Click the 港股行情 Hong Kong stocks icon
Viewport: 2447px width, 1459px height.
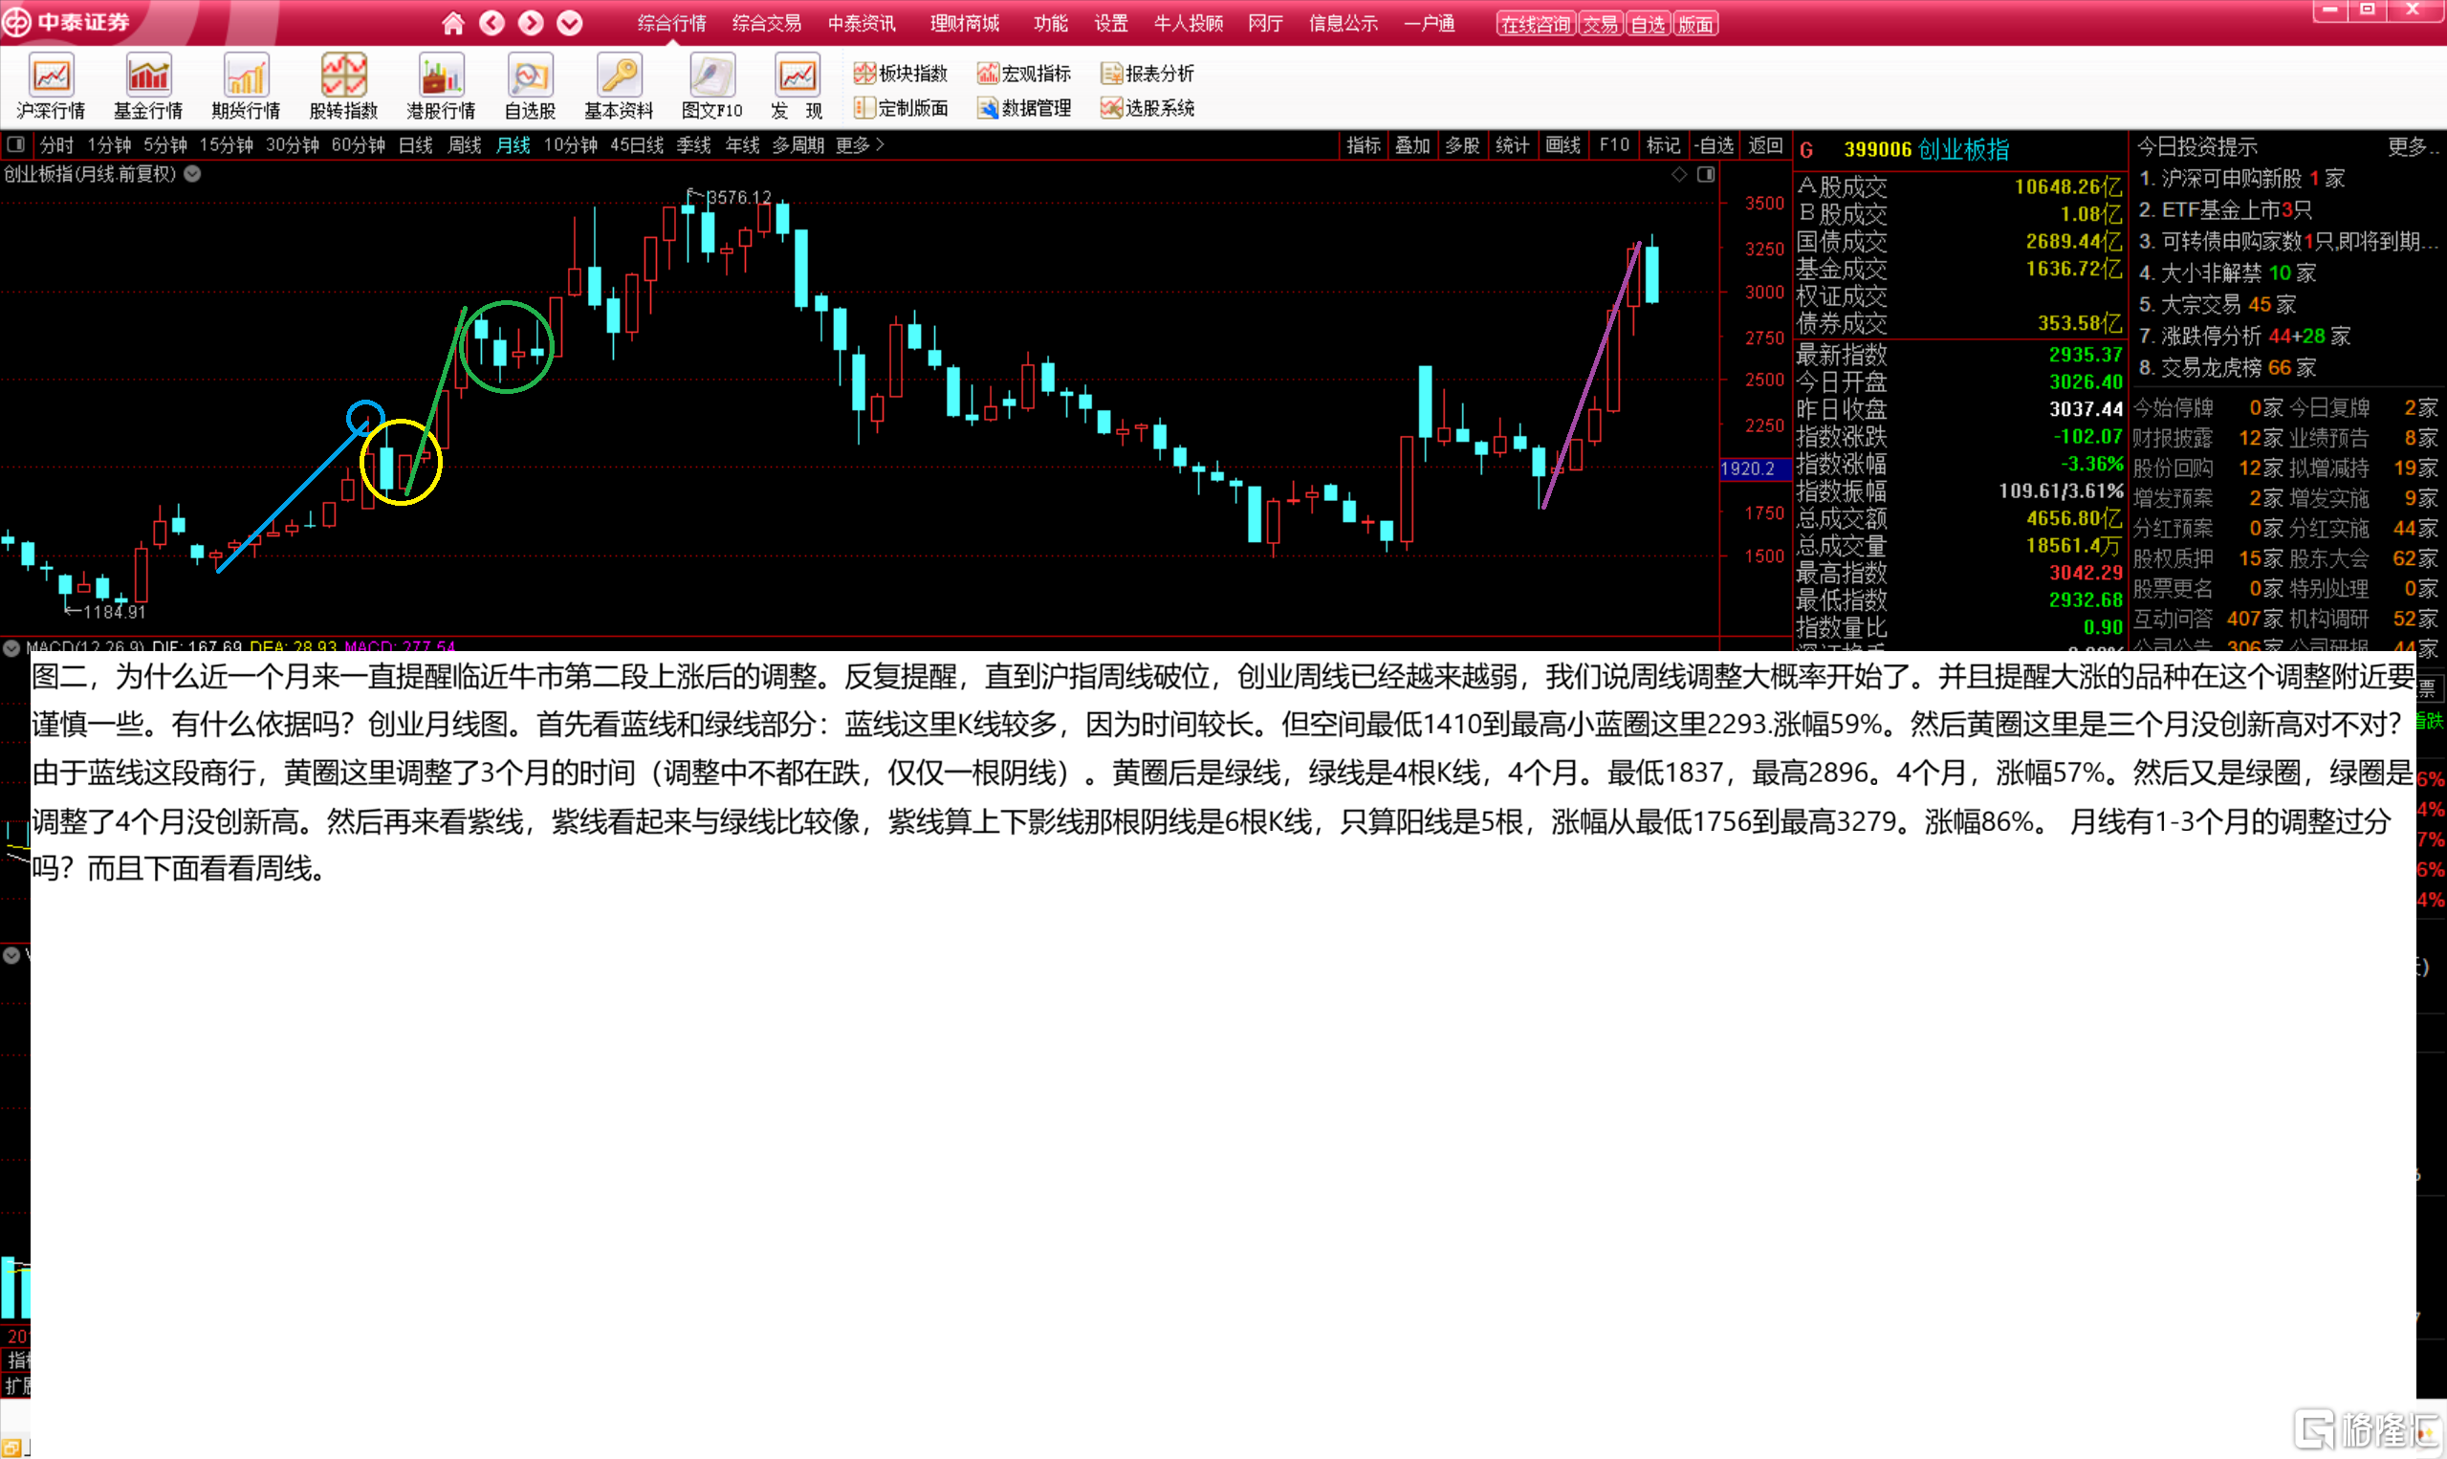pos(441,76)
